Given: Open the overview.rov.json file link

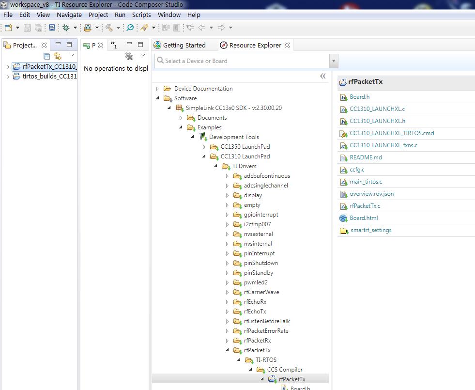Looking at the screenshot, I should coord(372,194).
